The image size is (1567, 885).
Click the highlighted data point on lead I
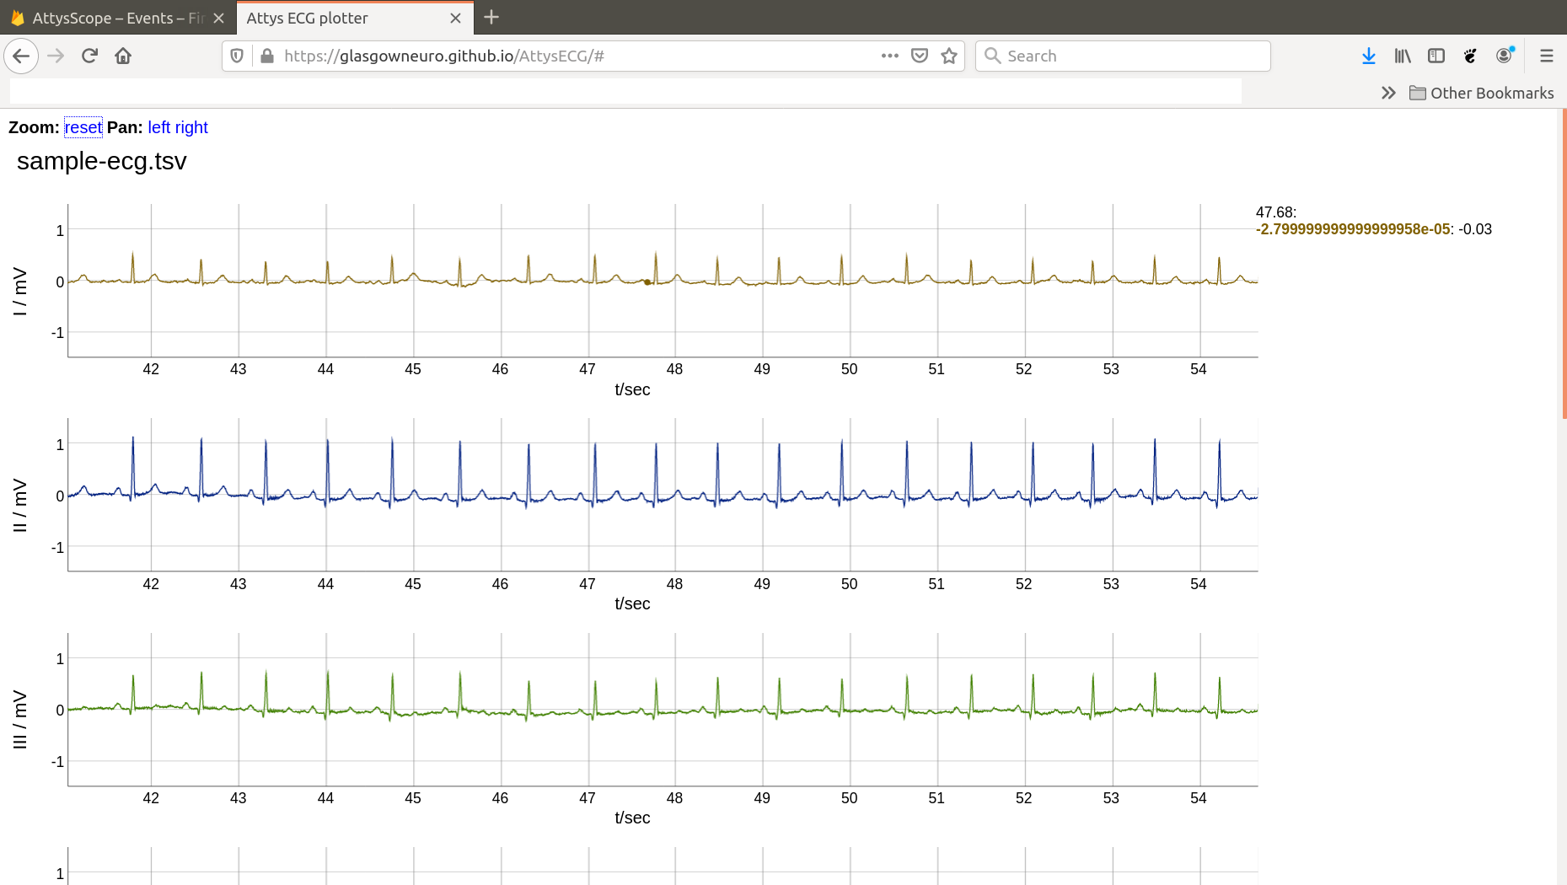click(x=647, y=282)
